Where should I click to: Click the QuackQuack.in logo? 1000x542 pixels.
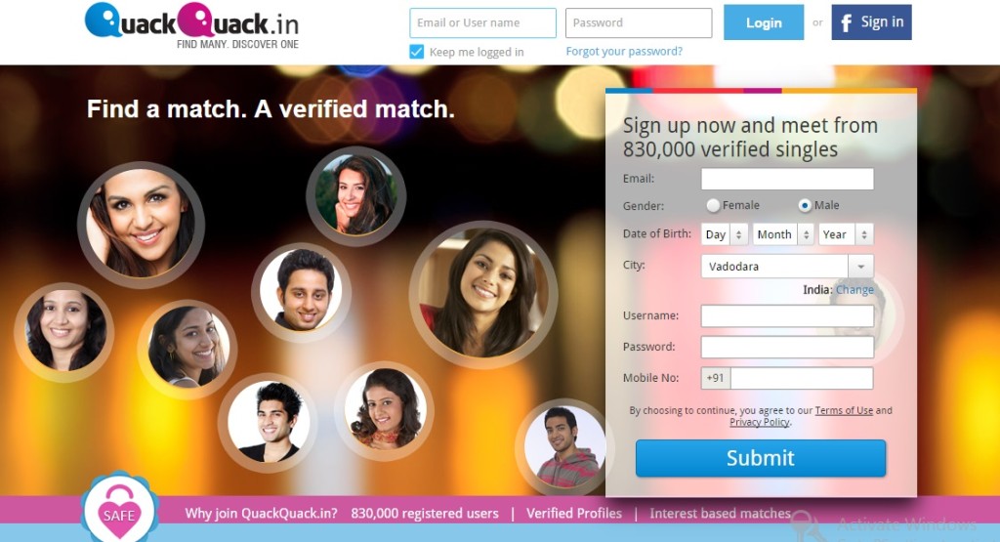(x=192, y=26)
